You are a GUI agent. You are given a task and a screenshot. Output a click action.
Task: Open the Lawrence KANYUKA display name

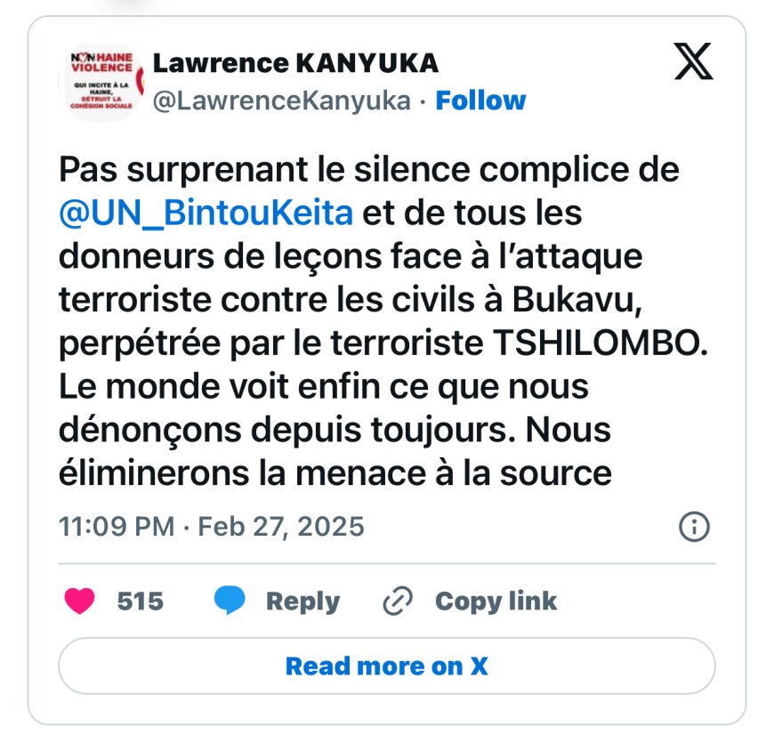pos(295,63)
